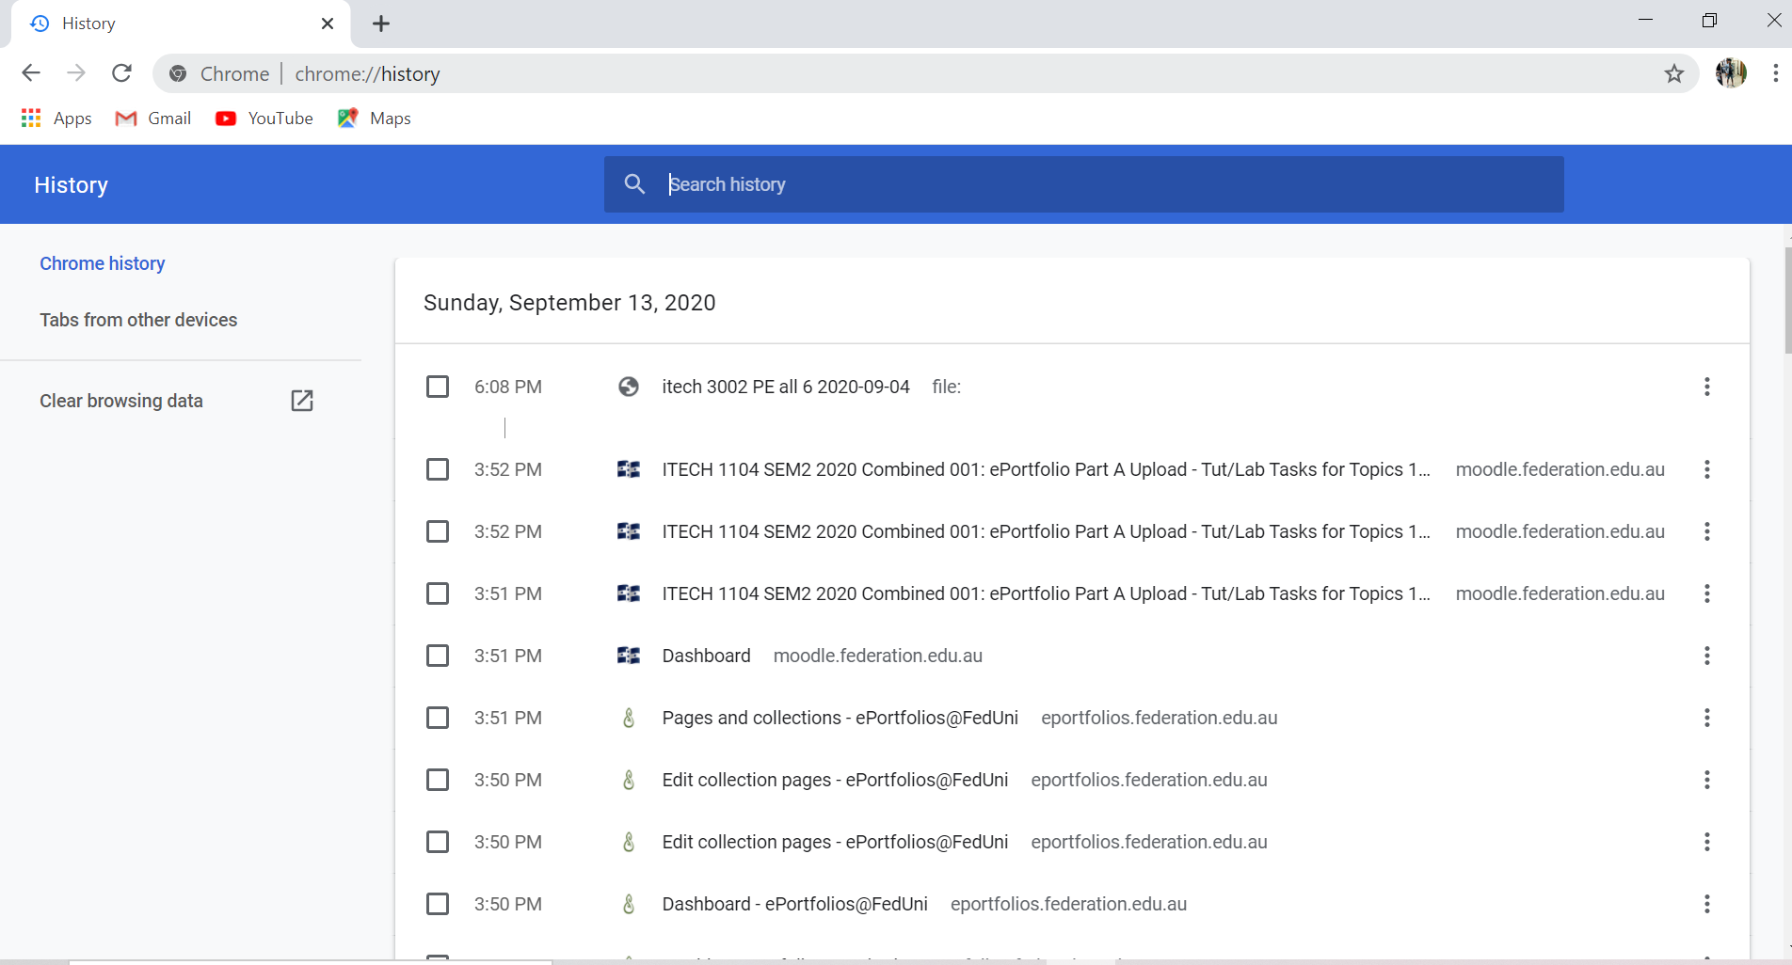Viewport: 1792px width, 965px height.
Task: Open more actions for Dashboard - ePortfolios@FedUni entry
Action: coord(1706,904)
